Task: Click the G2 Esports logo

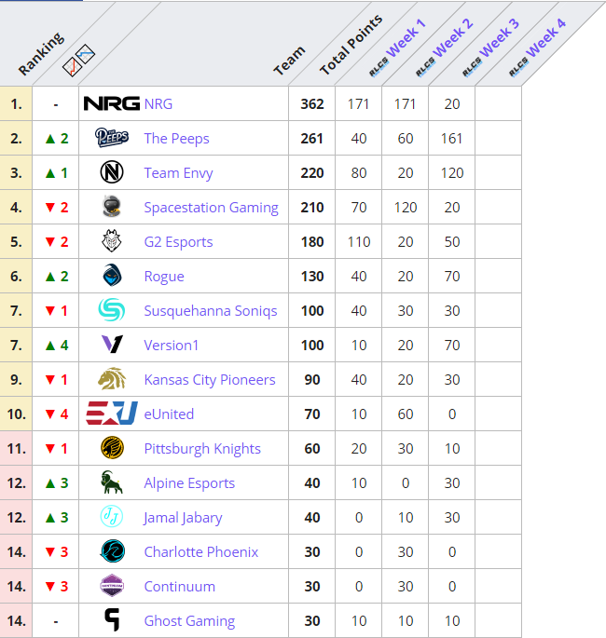Action: (x=112, y=241)
